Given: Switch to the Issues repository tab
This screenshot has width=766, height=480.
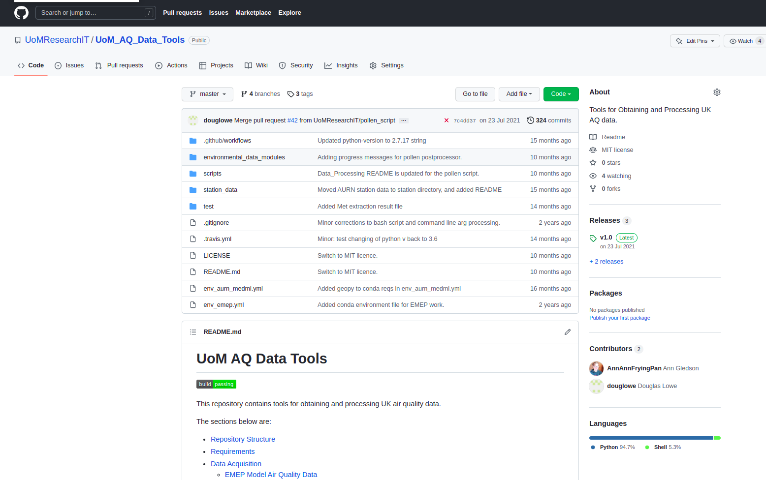Looking at the screenshot, I should point(69,65).
